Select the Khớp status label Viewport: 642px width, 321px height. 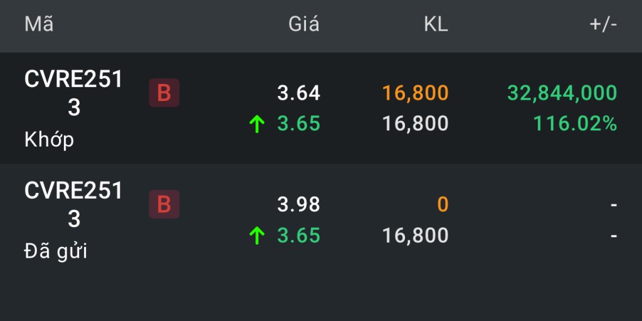49,140
